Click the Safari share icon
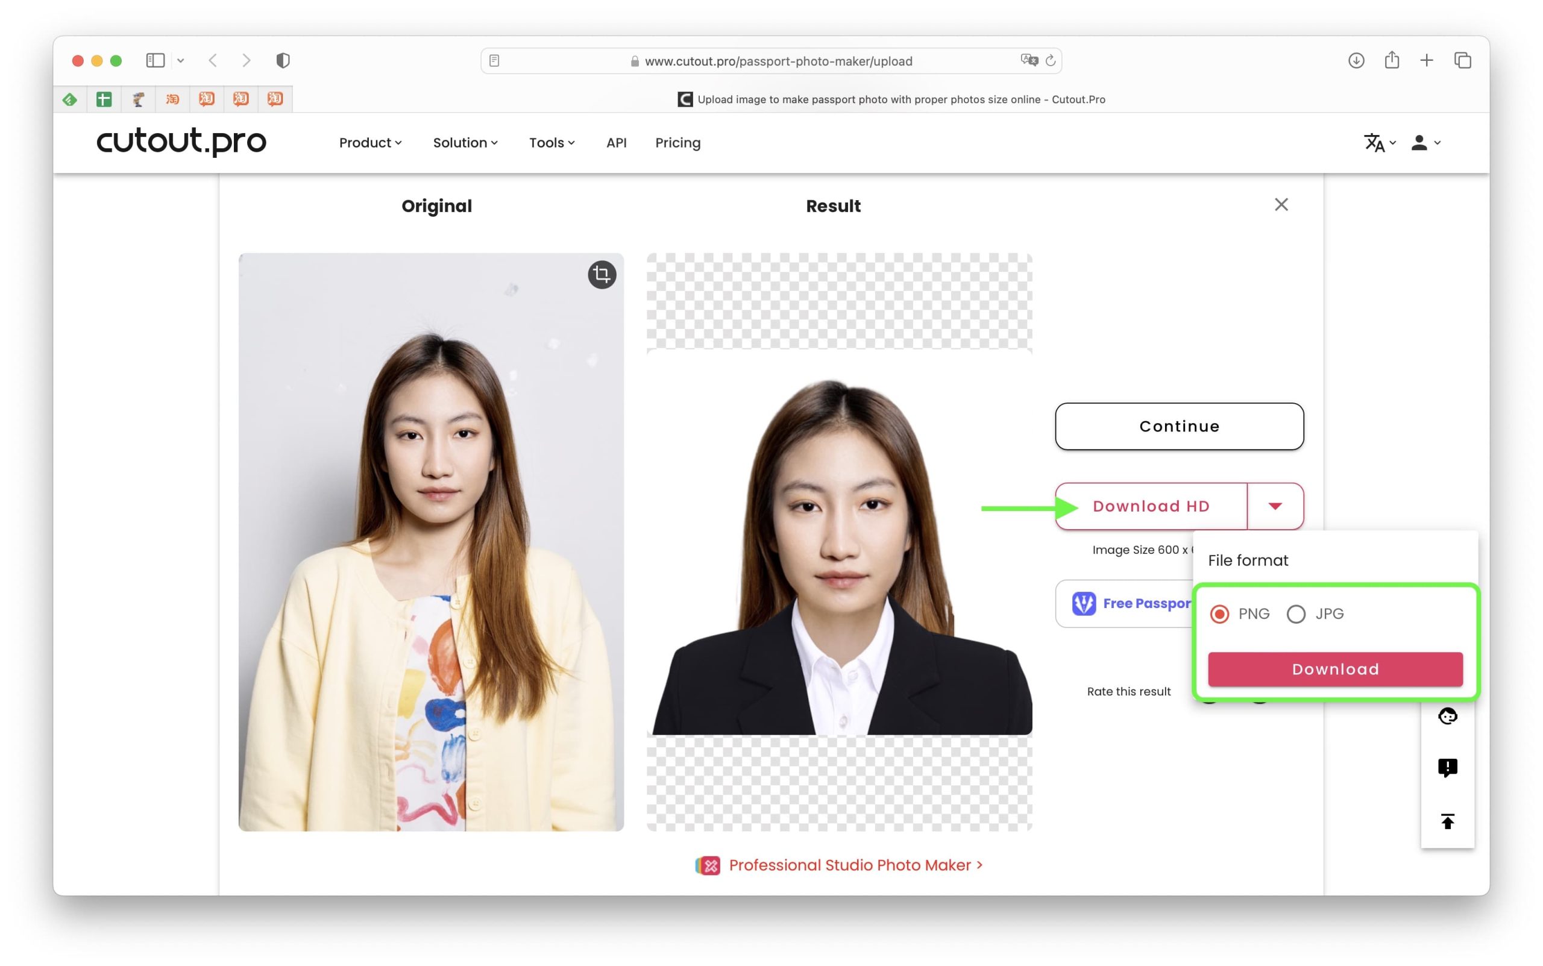The width and height of the screenshot is (1543, 966). point(1392,61)
